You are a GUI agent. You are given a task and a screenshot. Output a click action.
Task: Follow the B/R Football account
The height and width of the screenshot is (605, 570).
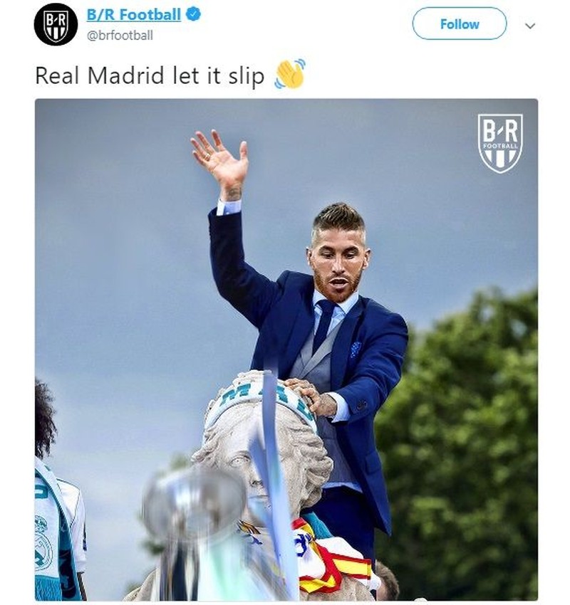click(459, 24)
